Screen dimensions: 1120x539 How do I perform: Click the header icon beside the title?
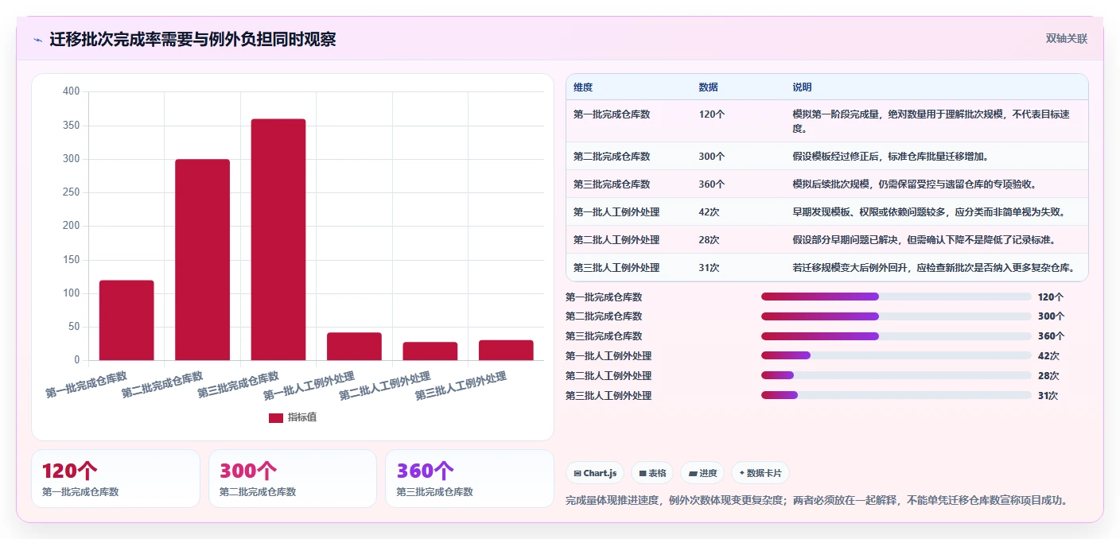pos(37,39)
